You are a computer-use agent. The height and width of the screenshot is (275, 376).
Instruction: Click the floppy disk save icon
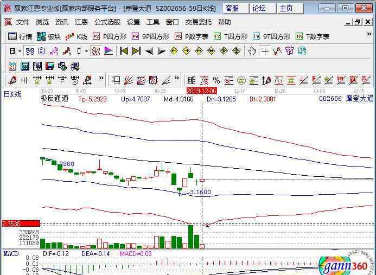49,66
